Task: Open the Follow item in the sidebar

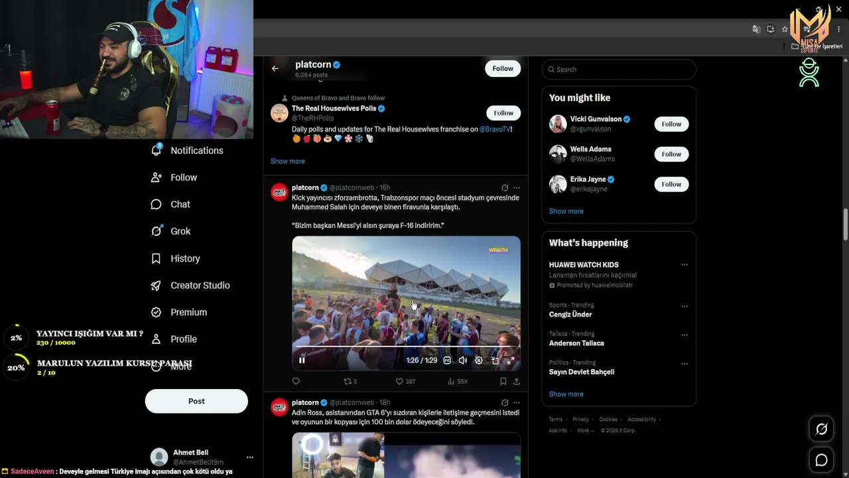Action: (x=174, y=177)
